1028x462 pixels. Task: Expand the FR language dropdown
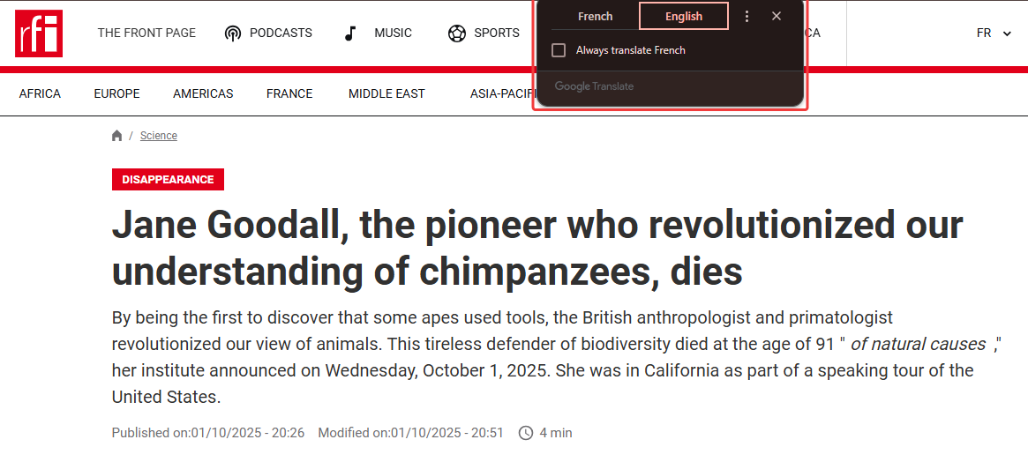pyautogui.click(x=994, y=34)
